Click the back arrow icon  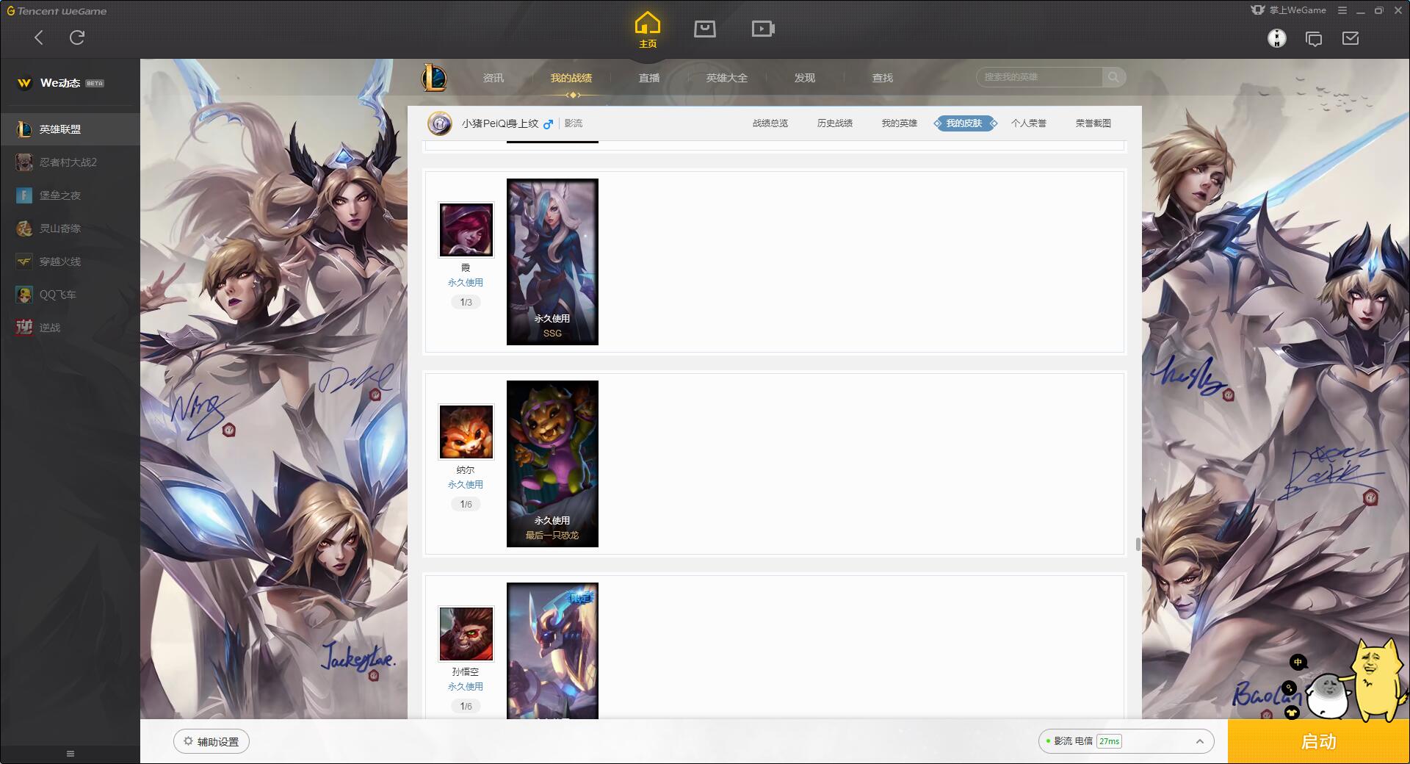tap(39, 37)
